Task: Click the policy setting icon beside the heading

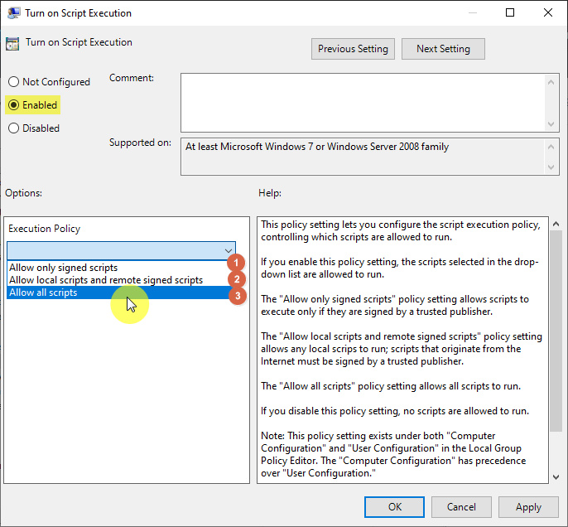Action: [x=12, y=44]
